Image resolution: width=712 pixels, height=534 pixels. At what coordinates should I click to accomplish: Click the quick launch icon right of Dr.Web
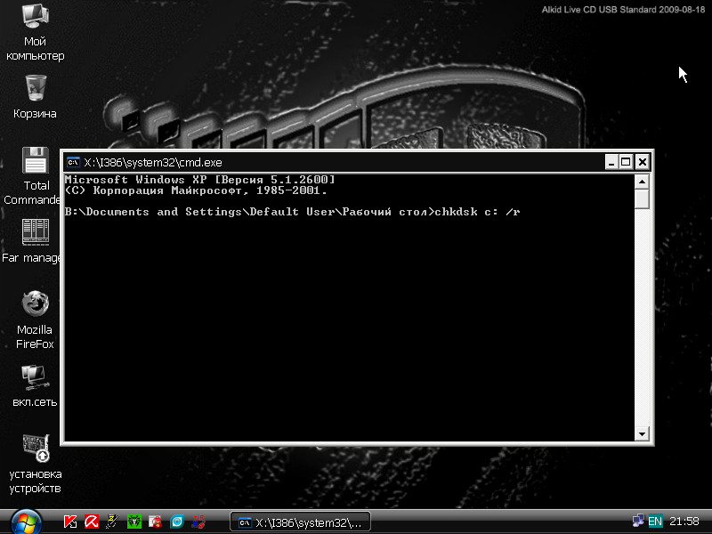(x=155, y=522)
